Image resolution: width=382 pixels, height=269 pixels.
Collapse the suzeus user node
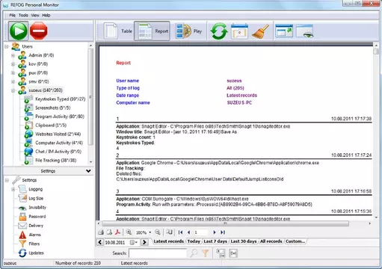point(13,90)
